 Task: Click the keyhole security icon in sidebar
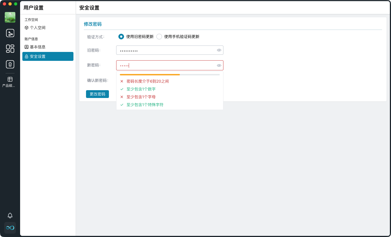(x=10, y=64)
